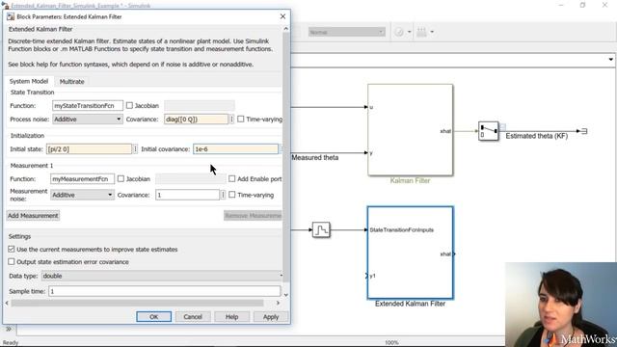Click OK in the Block Parameters dialog
This screenshot has height=347, width=617.
coord(154,317)
